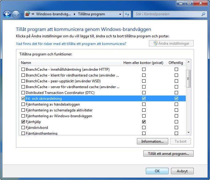
Task: Click the double chevron in the address bar
Action: click(x=33, y=14)
